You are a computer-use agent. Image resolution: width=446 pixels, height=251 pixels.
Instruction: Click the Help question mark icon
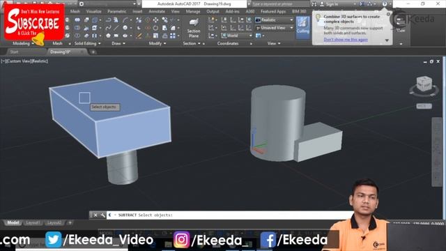[x=384, y=4]
